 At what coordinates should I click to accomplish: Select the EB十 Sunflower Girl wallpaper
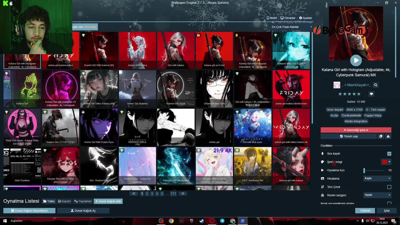(x=252, y=166)
